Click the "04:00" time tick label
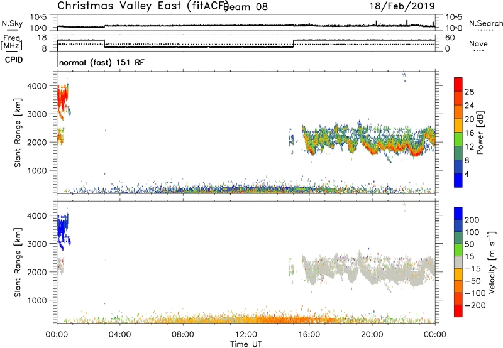Viewport: 503px width, 348px height. coord(119,335)
